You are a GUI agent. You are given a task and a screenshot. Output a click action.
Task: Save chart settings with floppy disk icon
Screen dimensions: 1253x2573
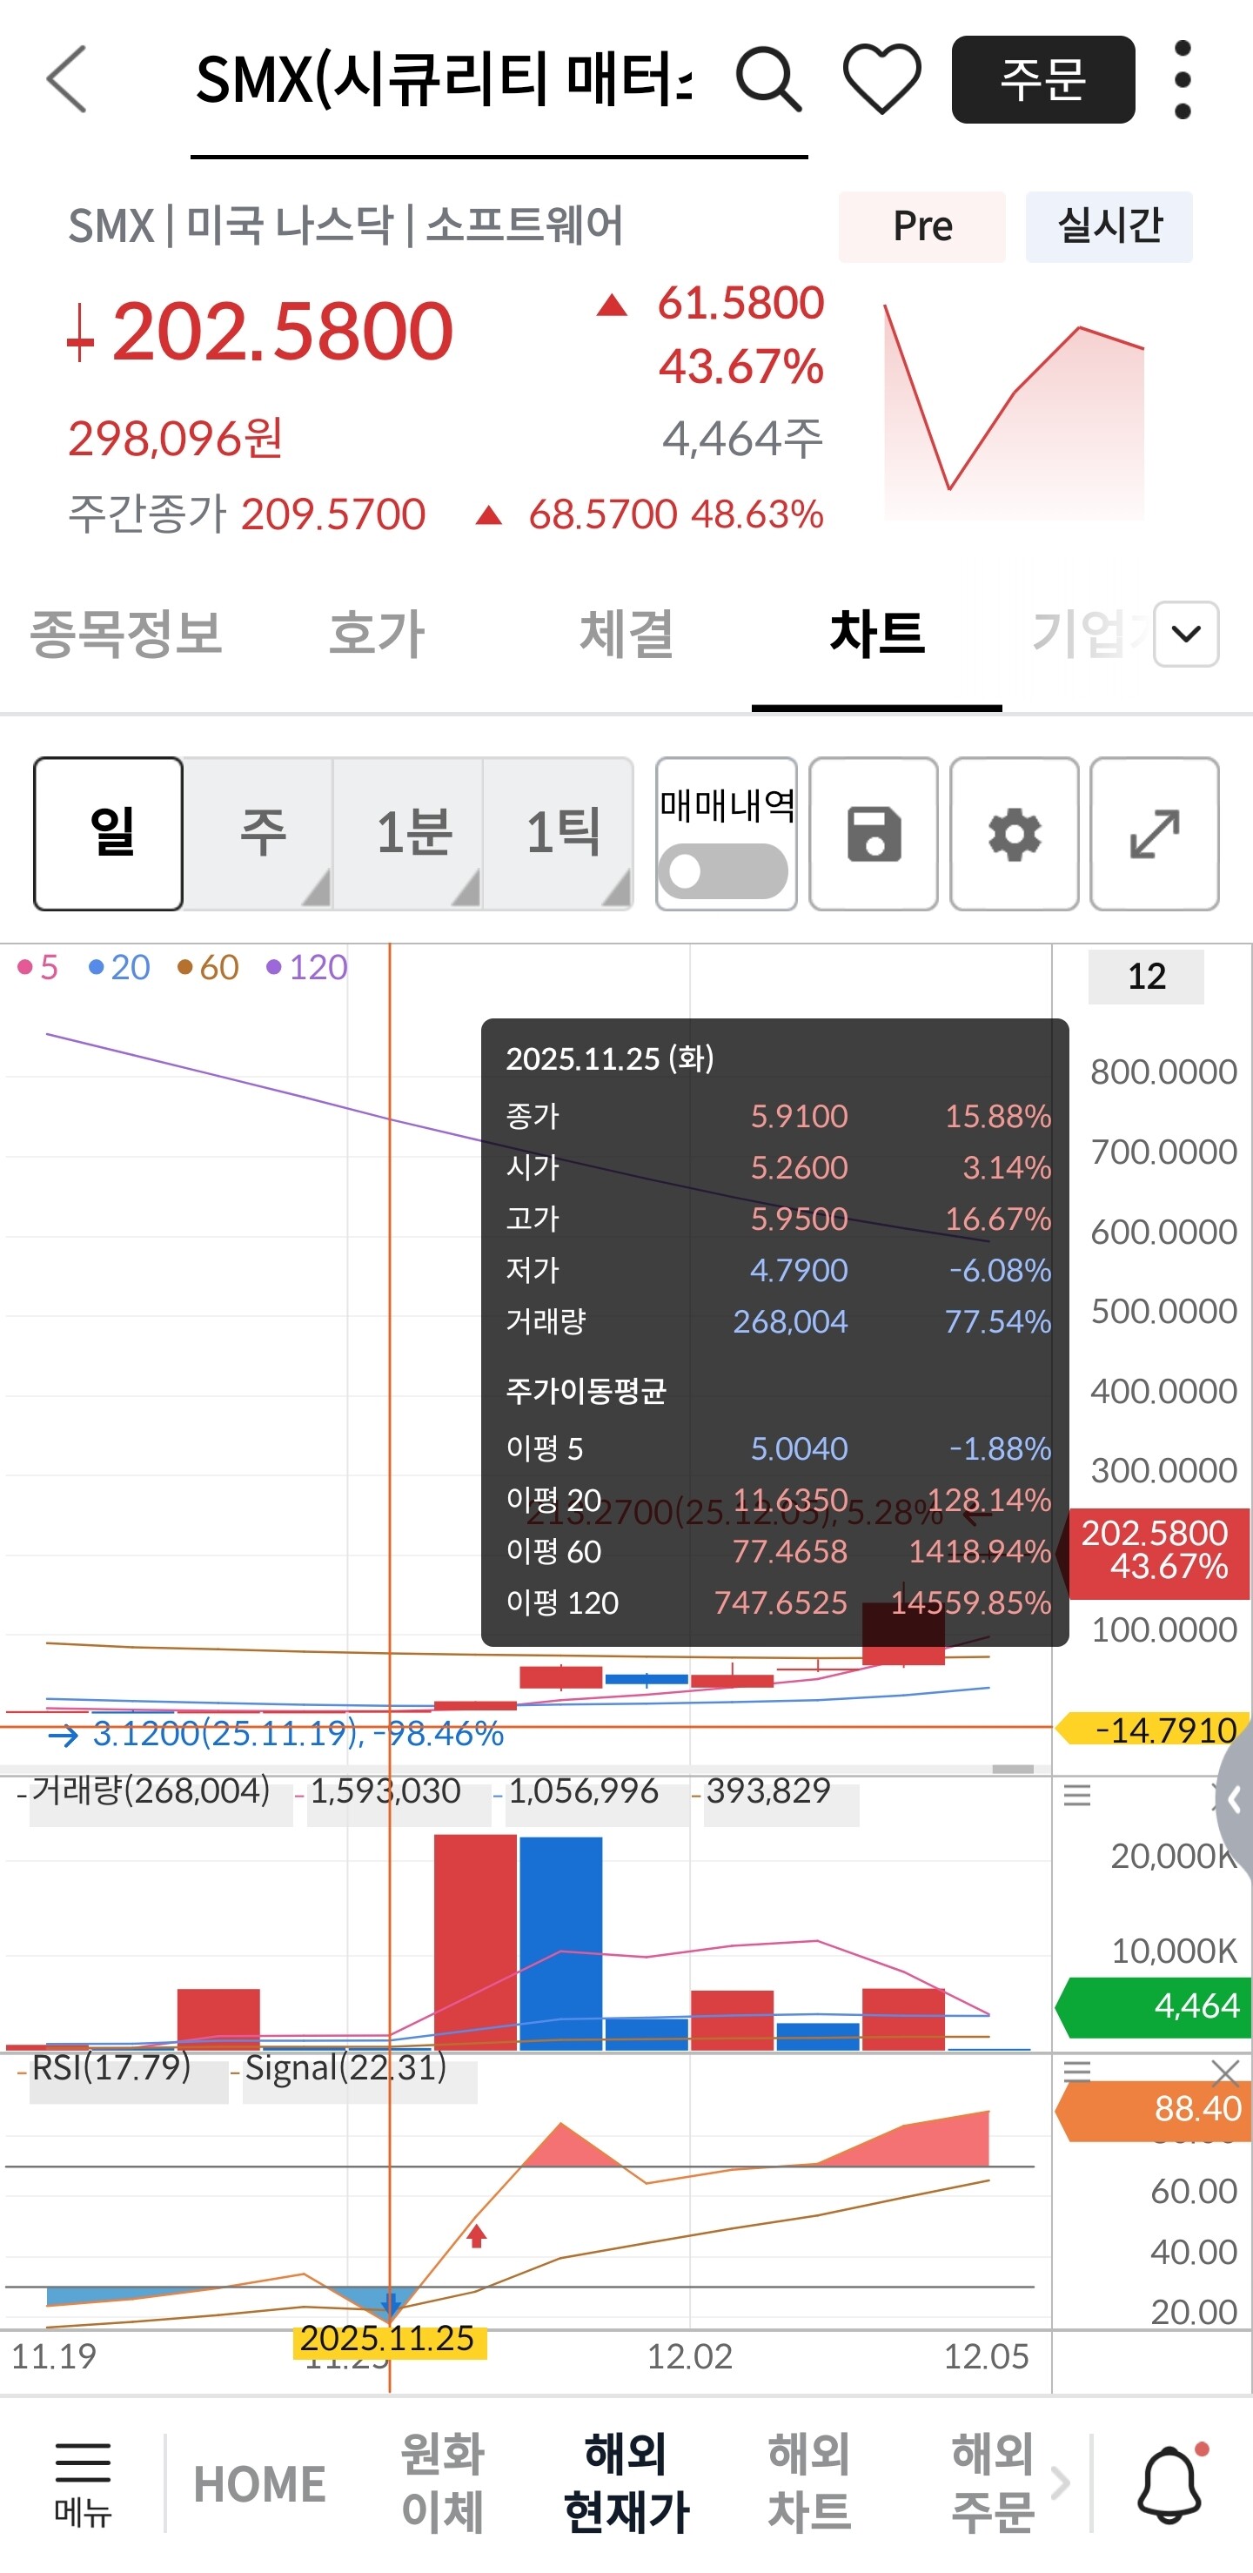click(874, 834)
